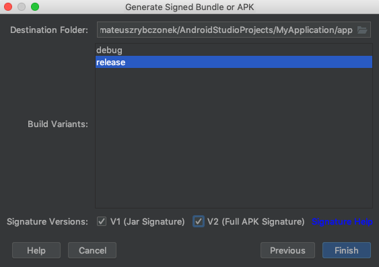Screen dimensions: 379x267
Task: Close the dialog with the red button
Action: tap(8, 7)
